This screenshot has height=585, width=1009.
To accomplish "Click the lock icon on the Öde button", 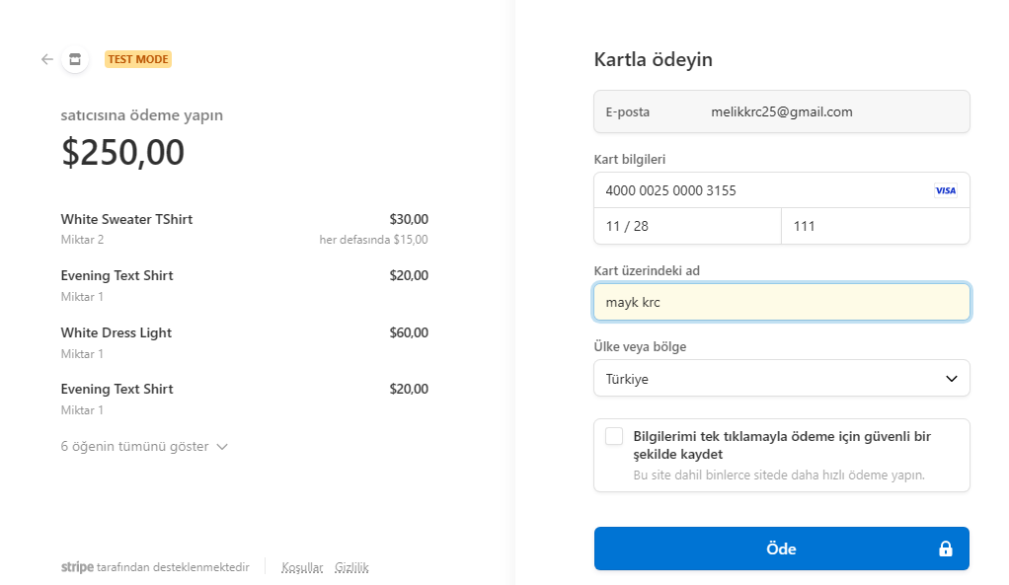I will [x=944, y=548].
